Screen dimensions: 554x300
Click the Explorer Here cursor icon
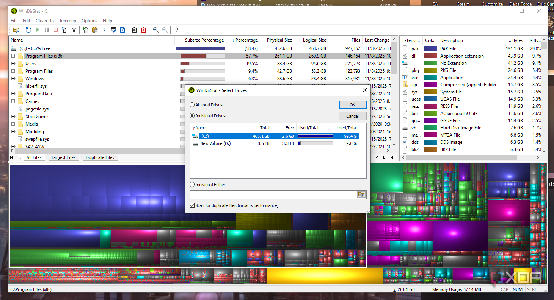(104, 30)
